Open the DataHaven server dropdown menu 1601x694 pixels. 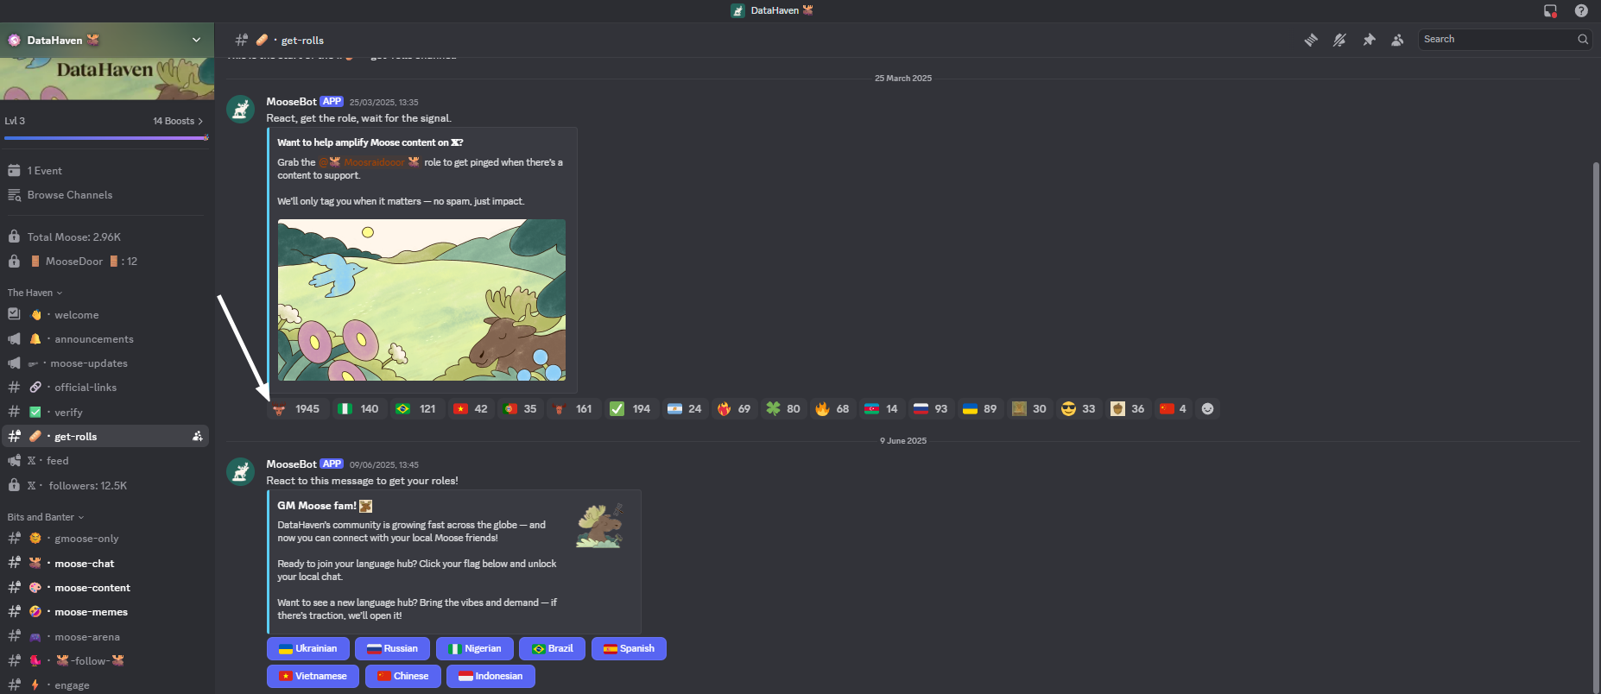(196, 40)
